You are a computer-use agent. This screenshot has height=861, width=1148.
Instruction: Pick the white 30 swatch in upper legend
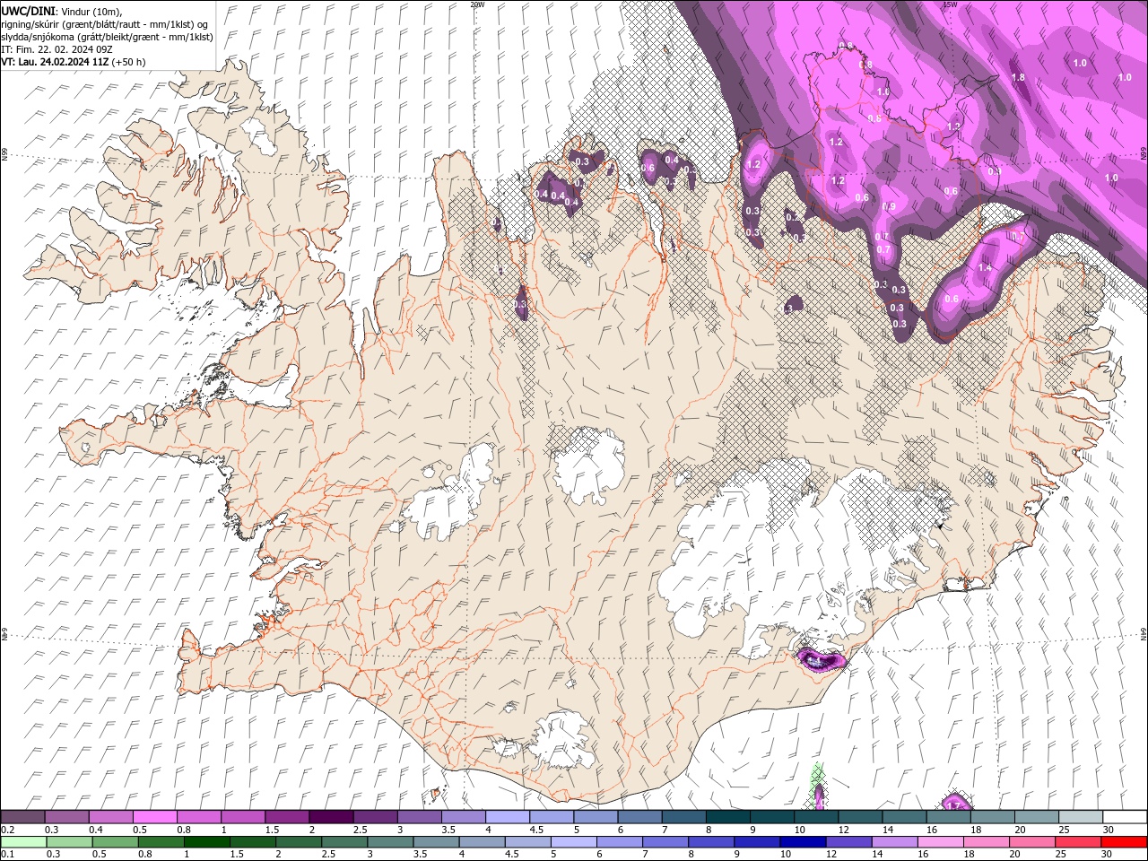(1126, 817)
